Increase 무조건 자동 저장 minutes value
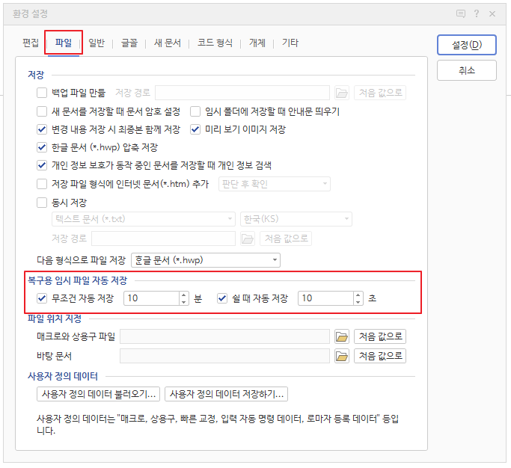Viewport: 511px width, 468px height. (x=184, y=295)
